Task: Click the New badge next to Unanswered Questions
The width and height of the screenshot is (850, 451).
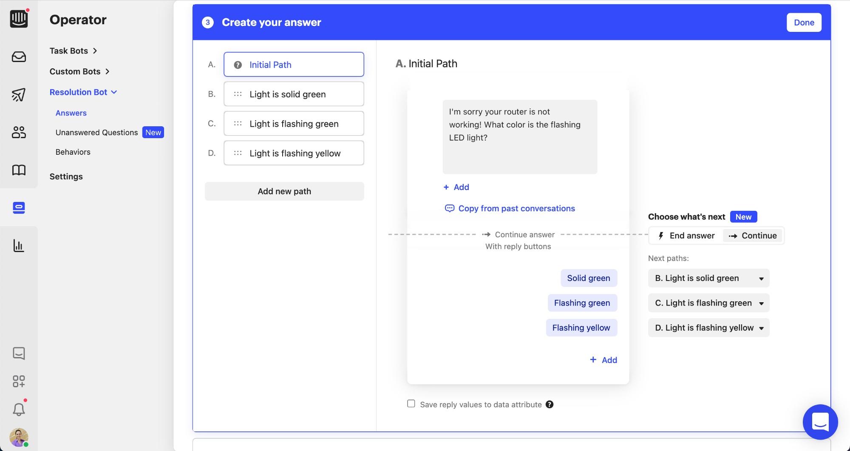Action: click(153, 133)
